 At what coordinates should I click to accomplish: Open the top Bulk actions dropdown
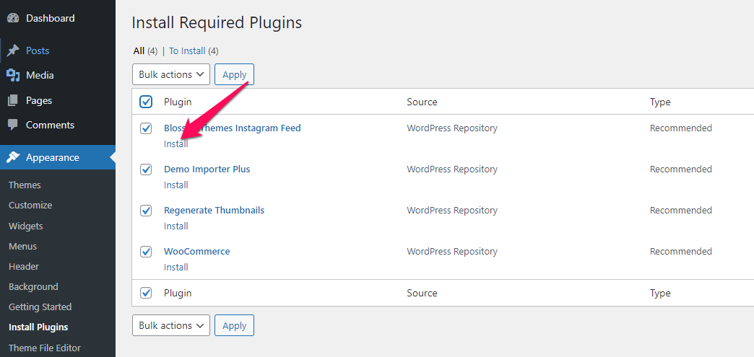point(171,74)
